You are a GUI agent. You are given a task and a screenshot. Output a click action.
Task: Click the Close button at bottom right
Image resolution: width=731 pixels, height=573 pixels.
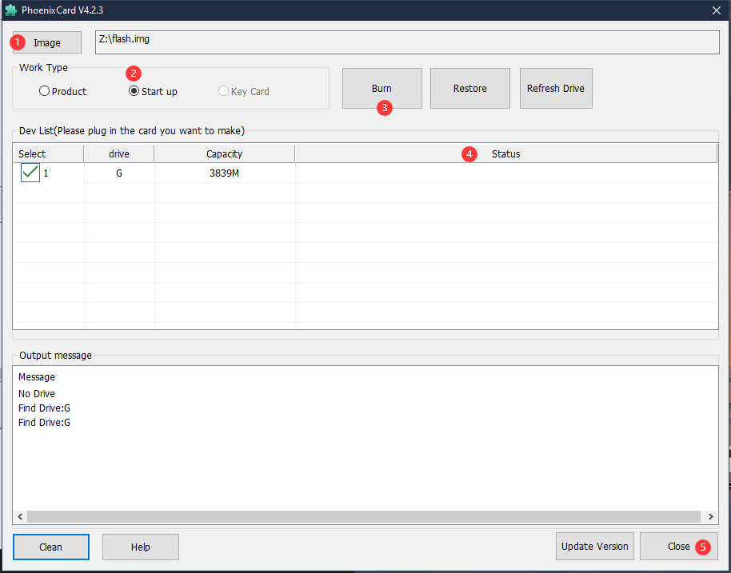pyautogui.click(x=679, y=547)
